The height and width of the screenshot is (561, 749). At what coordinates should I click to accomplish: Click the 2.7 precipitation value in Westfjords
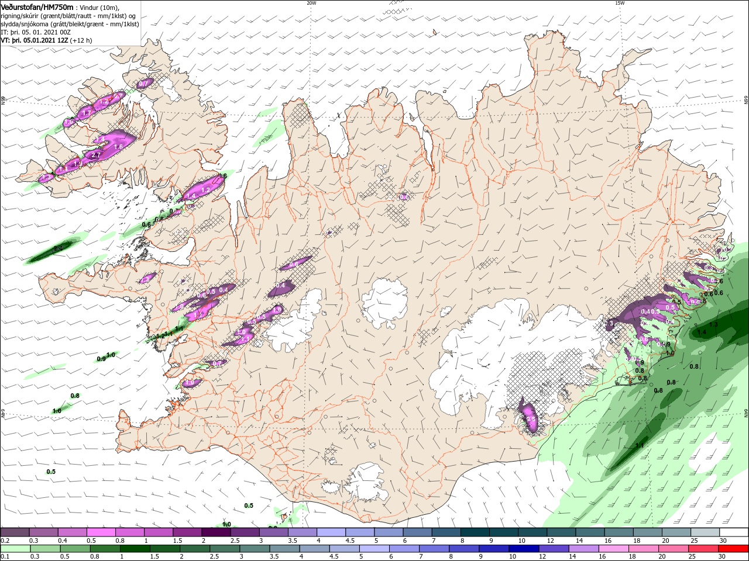(96, 155)
